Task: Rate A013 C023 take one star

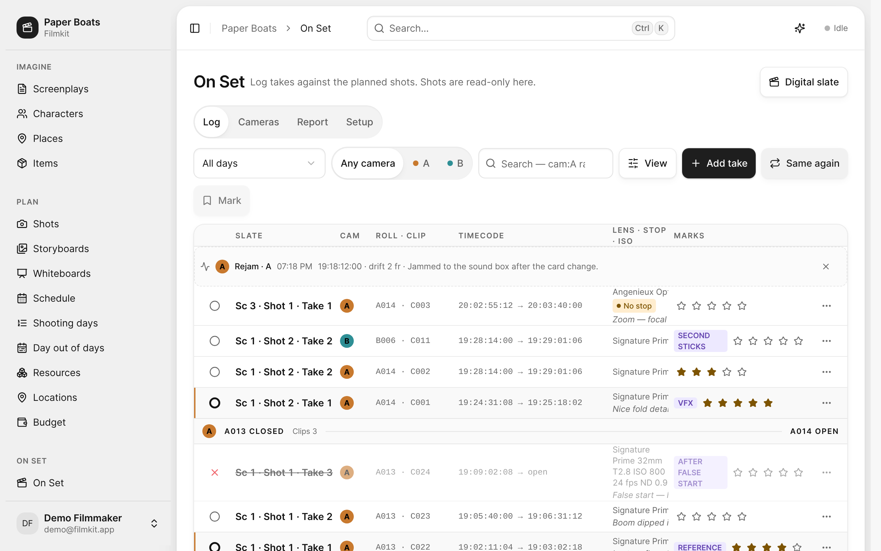Action: tap(681, 516)
